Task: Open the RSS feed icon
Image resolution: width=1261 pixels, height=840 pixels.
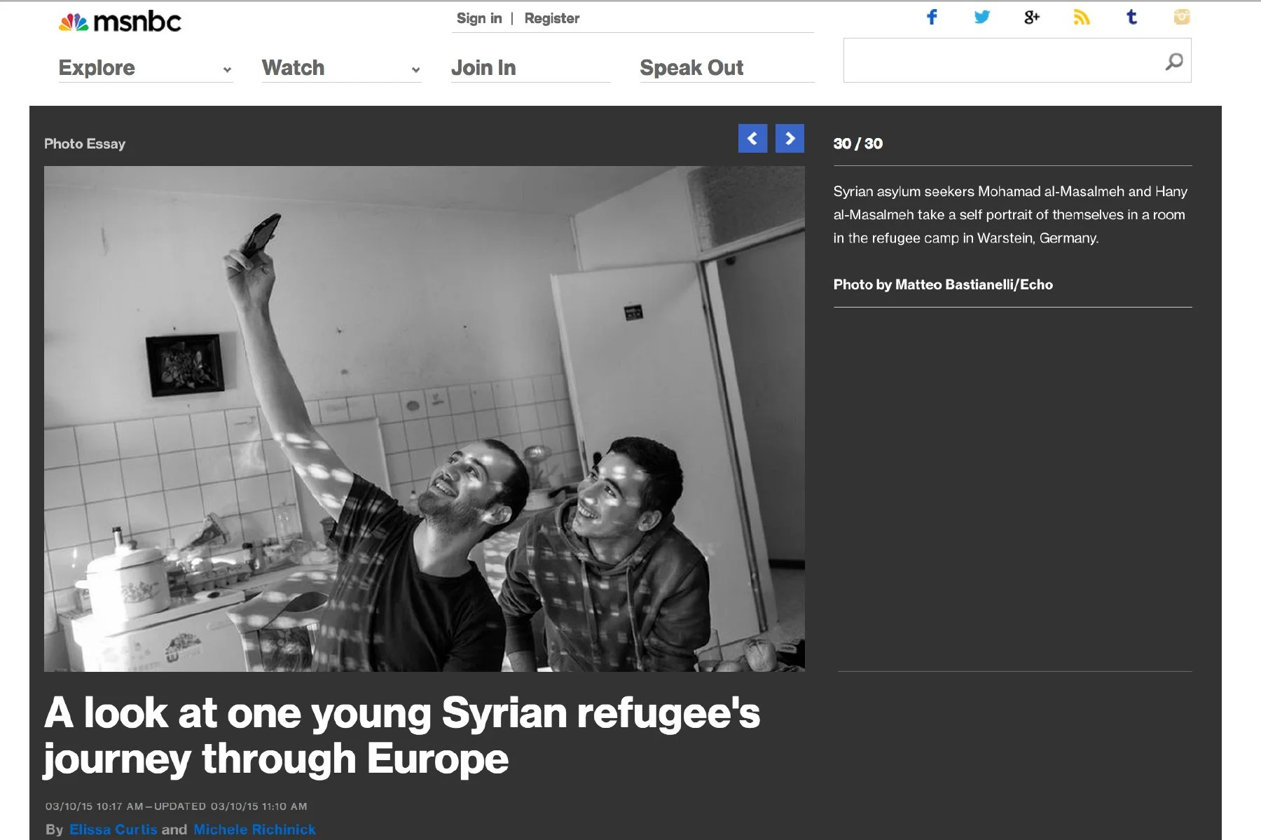Action: (x=1082, y=17)
